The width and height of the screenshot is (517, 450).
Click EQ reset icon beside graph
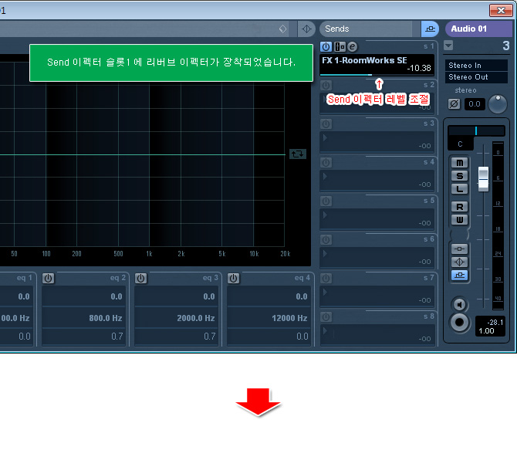coord(298,154)
